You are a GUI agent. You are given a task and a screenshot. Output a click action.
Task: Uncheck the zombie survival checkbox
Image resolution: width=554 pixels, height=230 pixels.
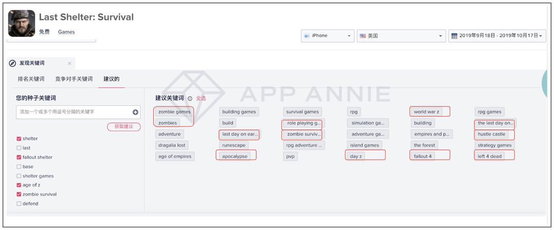(19, 194)
